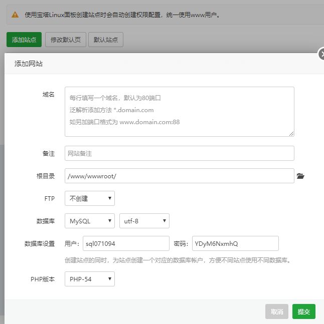Screen dimensions: 324x324
Task: Open the utf-8 encoding dropdown
Action: pyautogui.click(x=144, y=221)
